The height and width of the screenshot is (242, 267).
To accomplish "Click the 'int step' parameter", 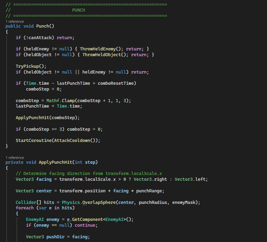I will 85,162.
